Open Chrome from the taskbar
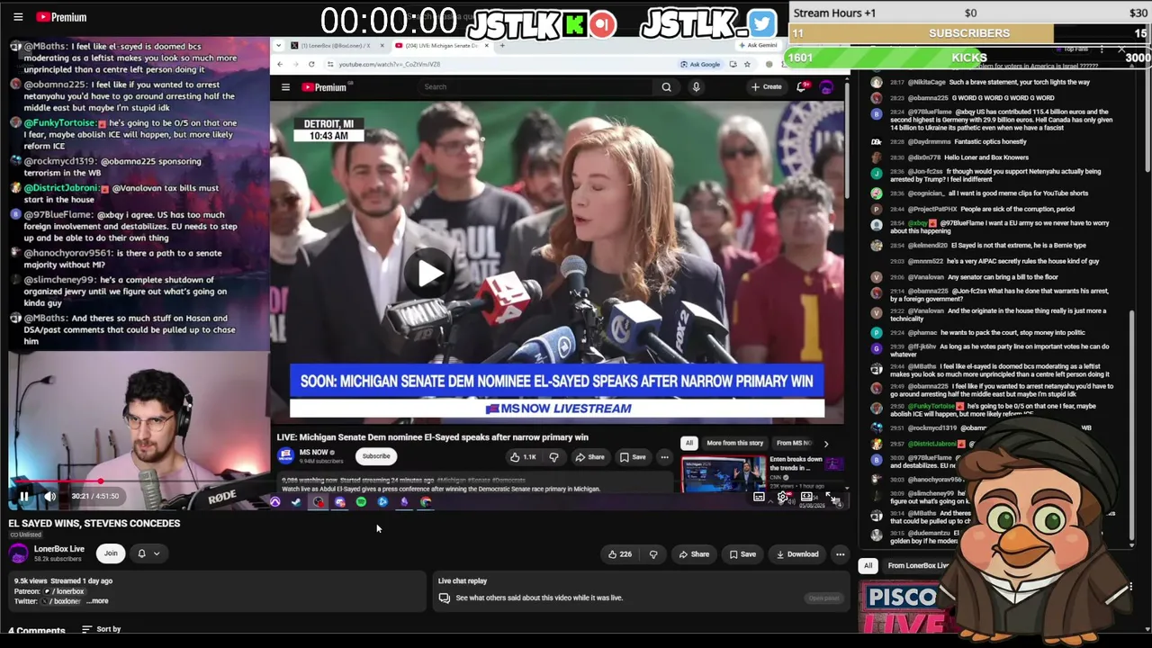 (426, 502)
